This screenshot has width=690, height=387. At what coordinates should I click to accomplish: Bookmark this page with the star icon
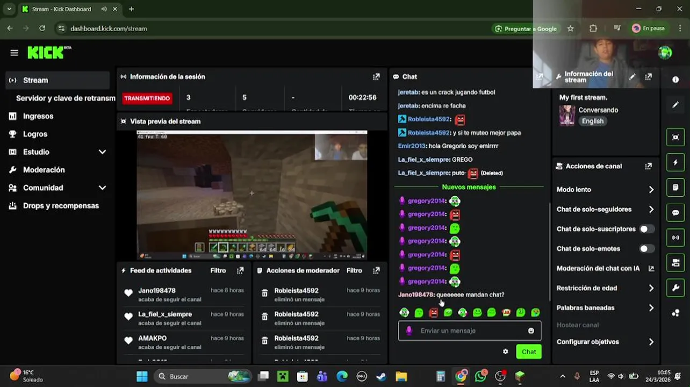(571, 28)
